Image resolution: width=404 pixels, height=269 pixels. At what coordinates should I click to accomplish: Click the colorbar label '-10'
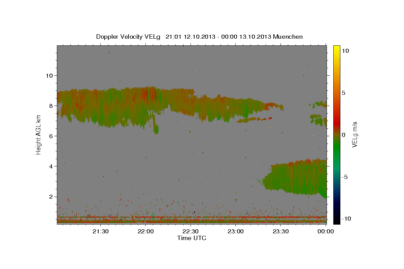[346, 219]
